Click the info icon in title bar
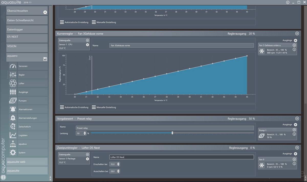 point(288,2)
